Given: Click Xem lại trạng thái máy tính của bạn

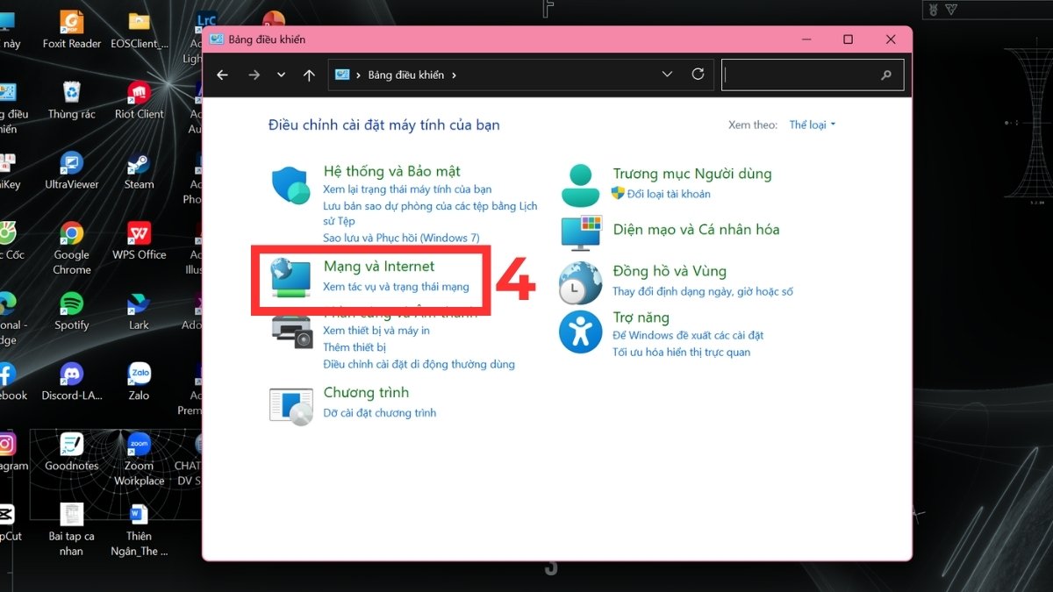Looking at the screenshot, I should pos(407,189).
